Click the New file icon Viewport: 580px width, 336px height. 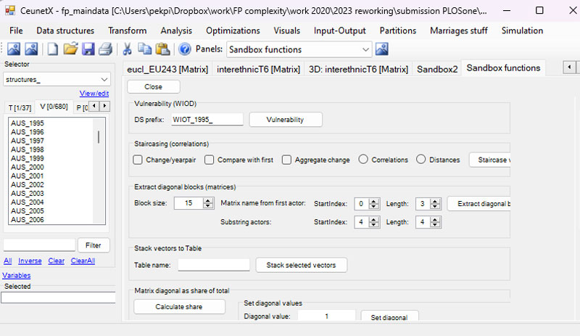(53, 49)
